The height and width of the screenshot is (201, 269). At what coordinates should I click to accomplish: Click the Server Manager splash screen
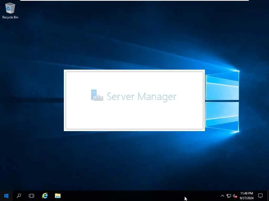click(x=134, y=100)
